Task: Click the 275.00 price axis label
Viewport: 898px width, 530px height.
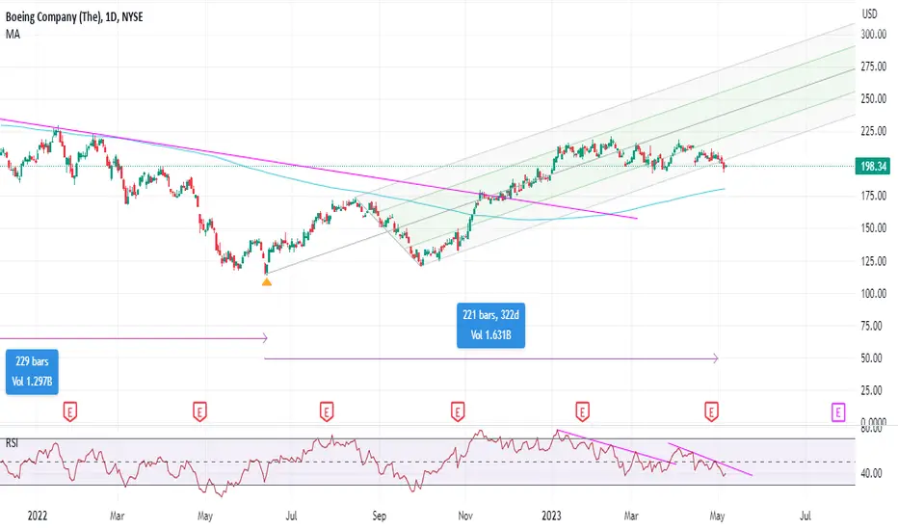Action: point(874,66)
